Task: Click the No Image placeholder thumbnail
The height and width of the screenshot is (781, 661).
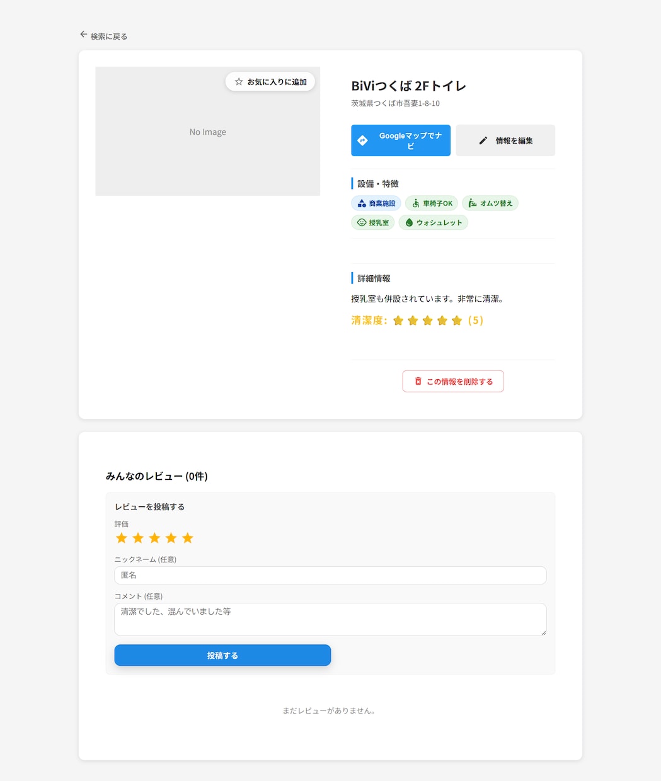Action: pos(208,132)
